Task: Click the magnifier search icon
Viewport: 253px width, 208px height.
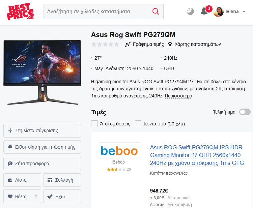Action: 156,11
